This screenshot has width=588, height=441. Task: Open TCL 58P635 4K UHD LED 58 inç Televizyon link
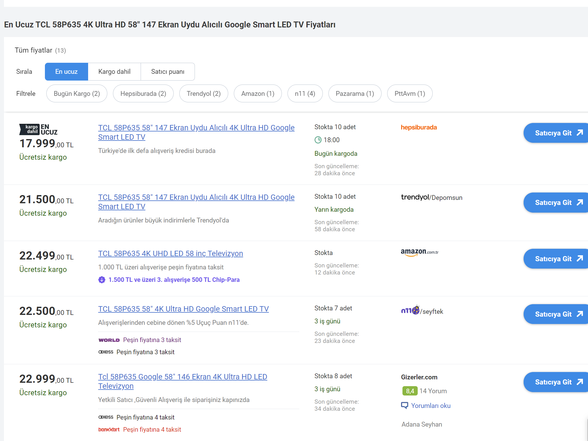[171, 253]
